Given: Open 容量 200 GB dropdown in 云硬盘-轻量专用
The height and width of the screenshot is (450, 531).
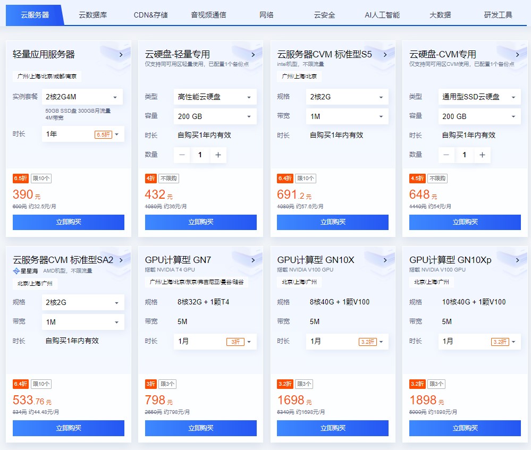Looking at the screenshot, I should (x=215, y=116).
